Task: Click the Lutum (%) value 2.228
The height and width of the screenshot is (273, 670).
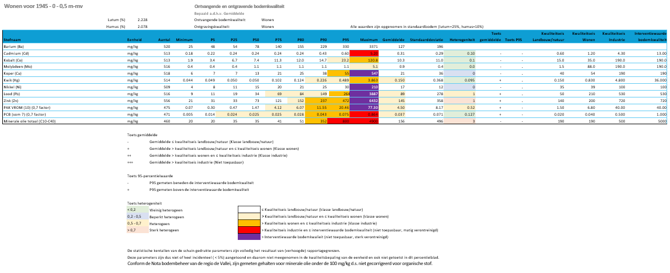Action: 143,19
